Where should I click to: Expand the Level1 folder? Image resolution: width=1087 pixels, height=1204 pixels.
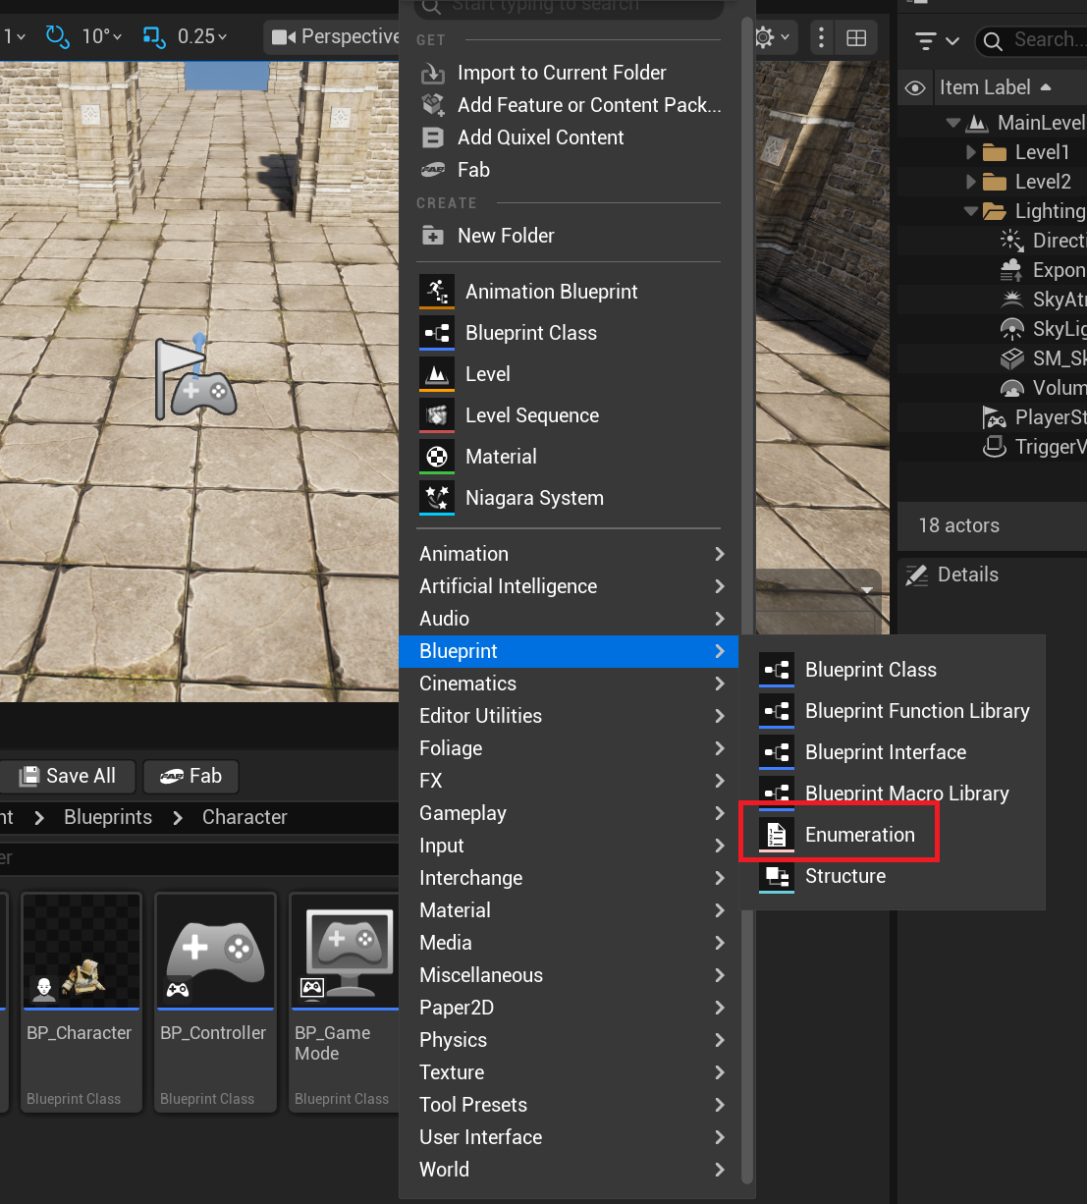(x=971, y=152)
